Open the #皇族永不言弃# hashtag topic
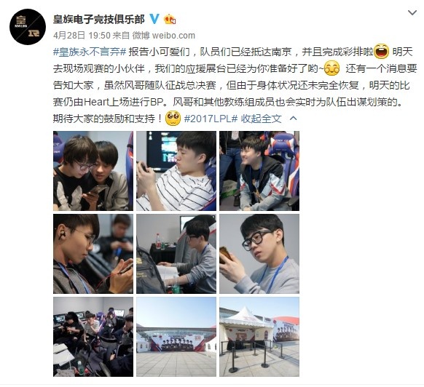 pos(90,52)
